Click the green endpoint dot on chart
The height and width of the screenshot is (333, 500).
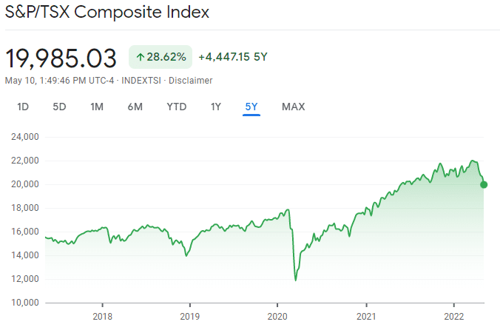484,185
